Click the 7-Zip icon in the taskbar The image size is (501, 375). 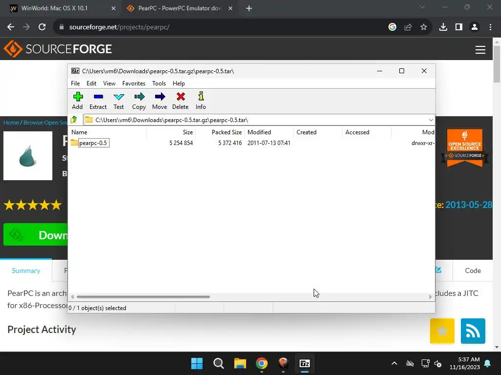pyautogui.click(x=304, y=363)
